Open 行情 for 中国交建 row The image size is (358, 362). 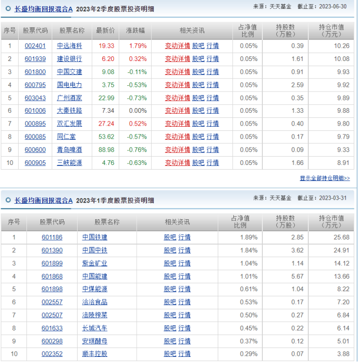point(213,72)
